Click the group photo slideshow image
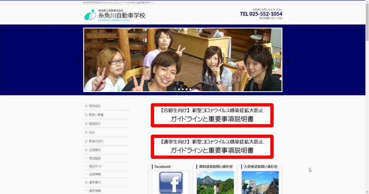369x194 pixels. [183, 60]
